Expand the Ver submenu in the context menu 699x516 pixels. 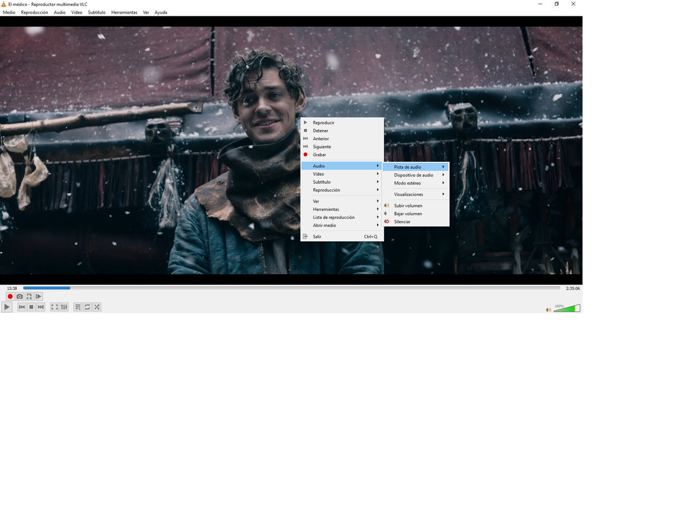342,201
